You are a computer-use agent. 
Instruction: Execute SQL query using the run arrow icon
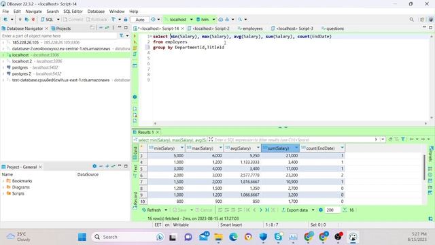point(135,36)
